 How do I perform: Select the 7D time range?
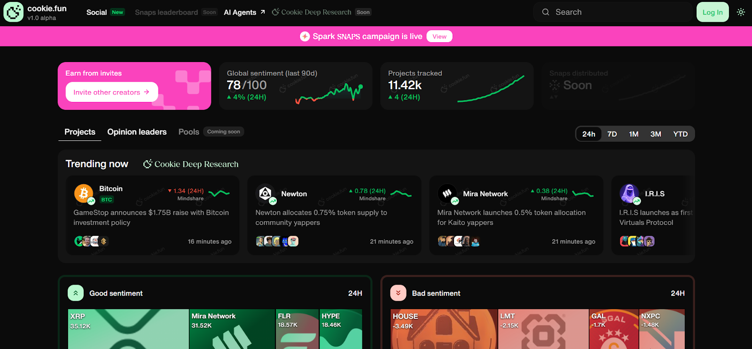click(612, 134)
